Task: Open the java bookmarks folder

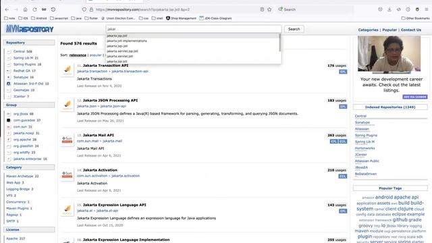Action: click(x=76, y=18)
